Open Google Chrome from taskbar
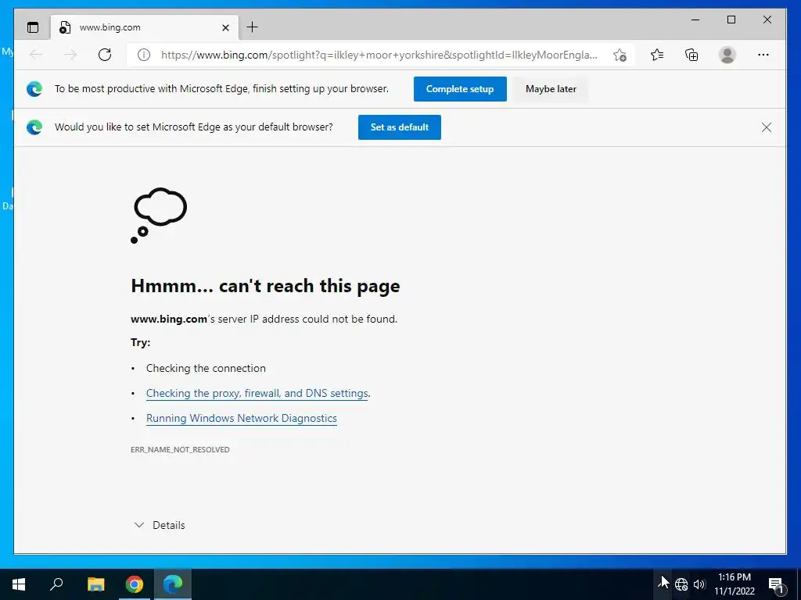This screenshot has height=600, width=801. (x=135, y=584)
